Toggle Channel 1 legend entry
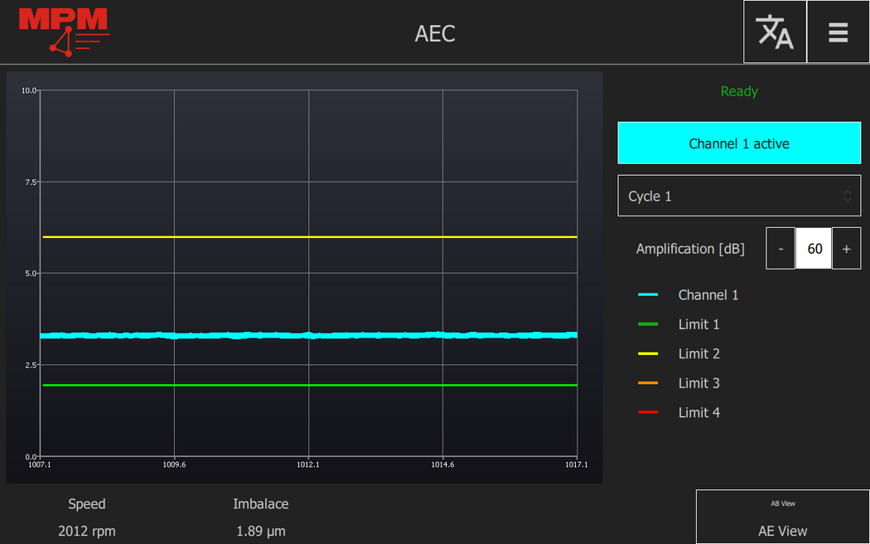Screen dimensions: 870x544 click(x=708, y=295)
